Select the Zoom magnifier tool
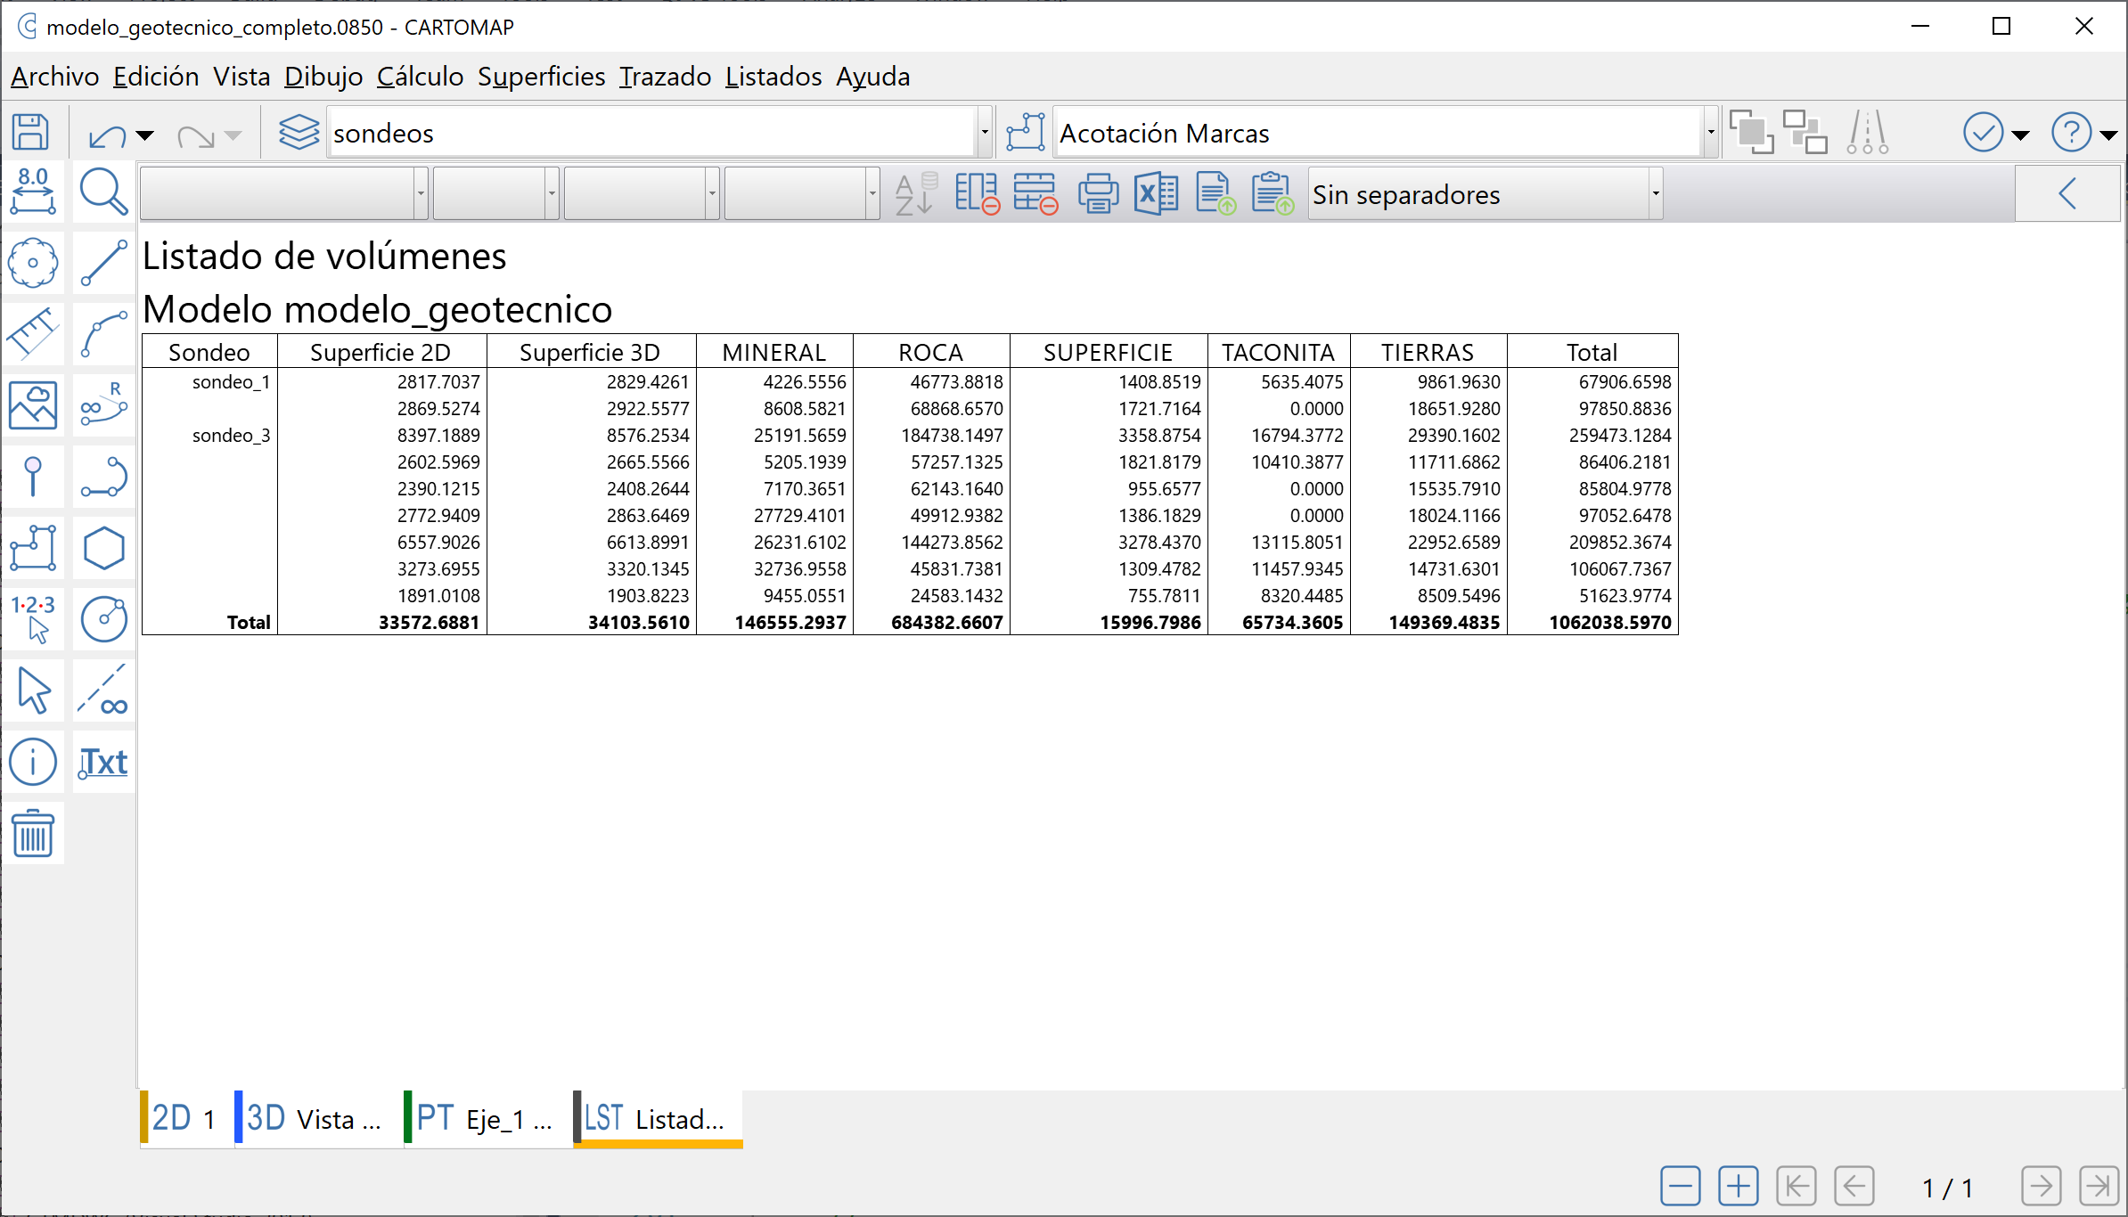This screenshot has height=1217, width=2128. pyautogui.click(x=103, y=192)
